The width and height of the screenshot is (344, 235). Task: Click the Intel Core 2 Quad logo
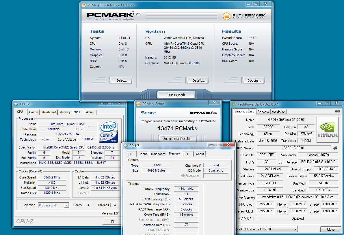(109, 131)
